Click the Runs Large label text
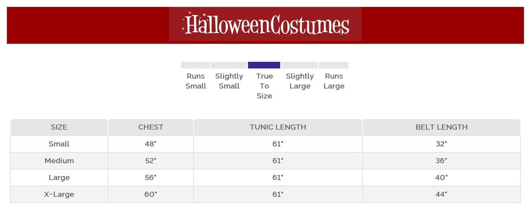Screen dimensions: 530x213 click(334, 81)
